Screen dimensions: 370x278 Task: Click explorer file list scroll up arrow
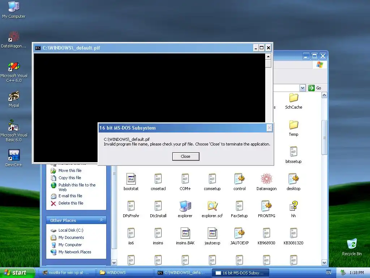click(x=324, y=95)
